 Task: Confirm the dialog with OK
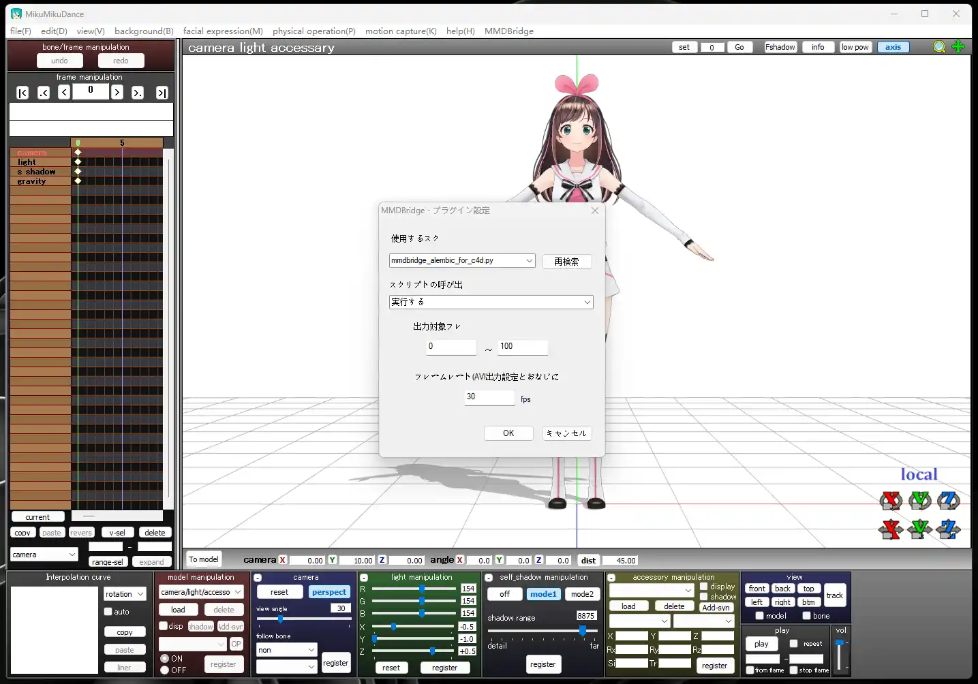[x=508, y=433]
